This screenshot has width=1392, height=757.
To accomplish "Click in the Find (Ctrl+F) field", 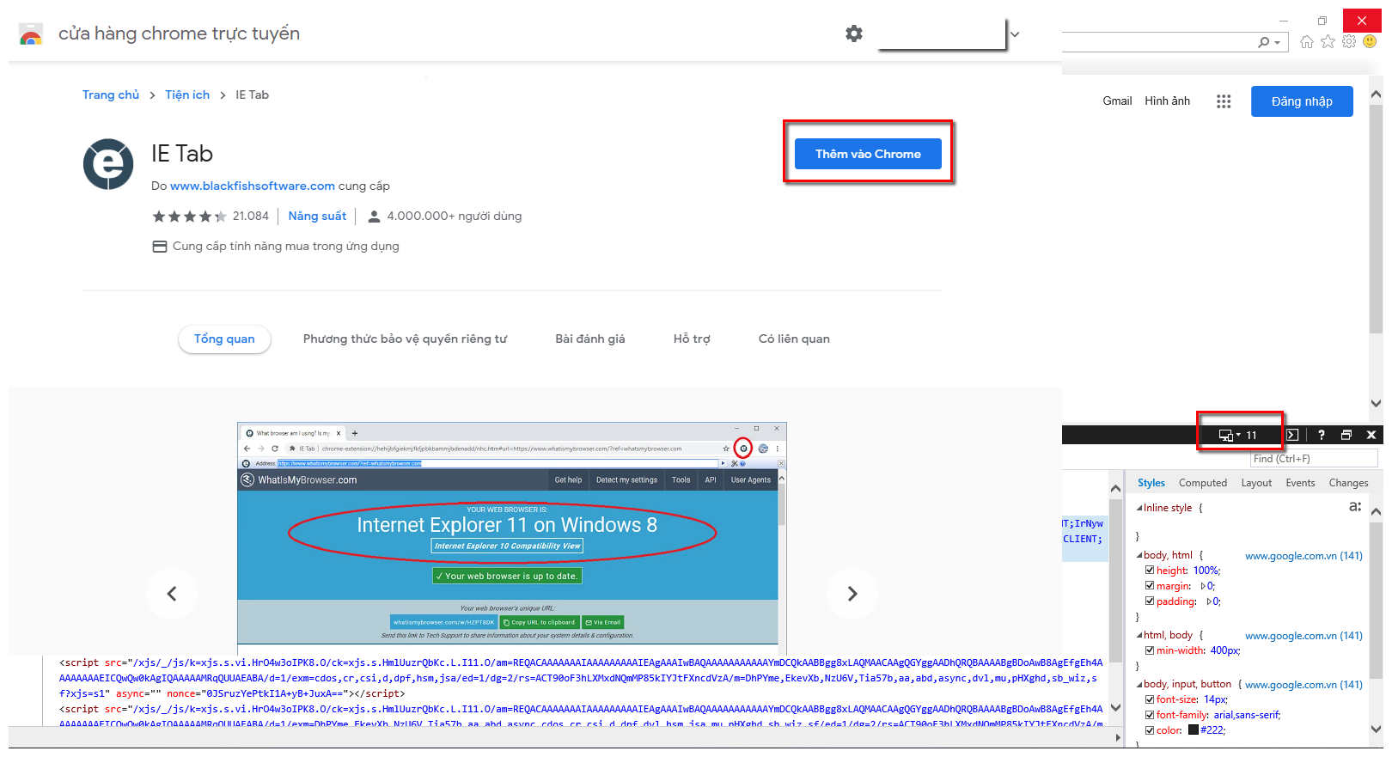I will coord(1315,459).
